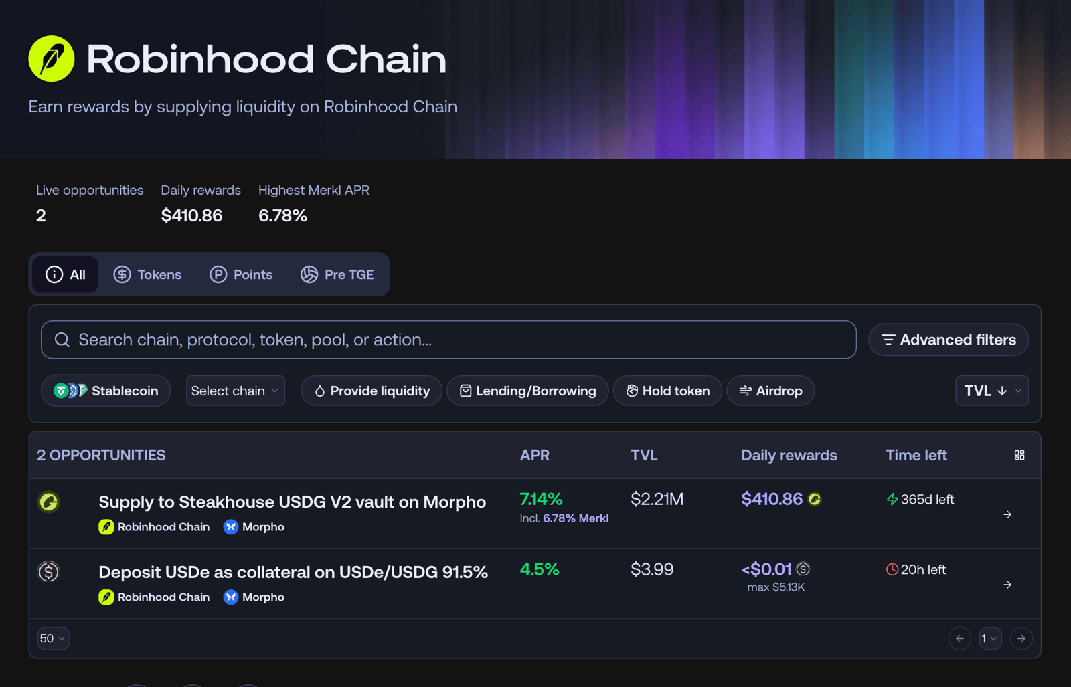Screen dimensions: 1071x687
Task: Click the magnifier icon in search bar
Action: (x=62, y=340)
